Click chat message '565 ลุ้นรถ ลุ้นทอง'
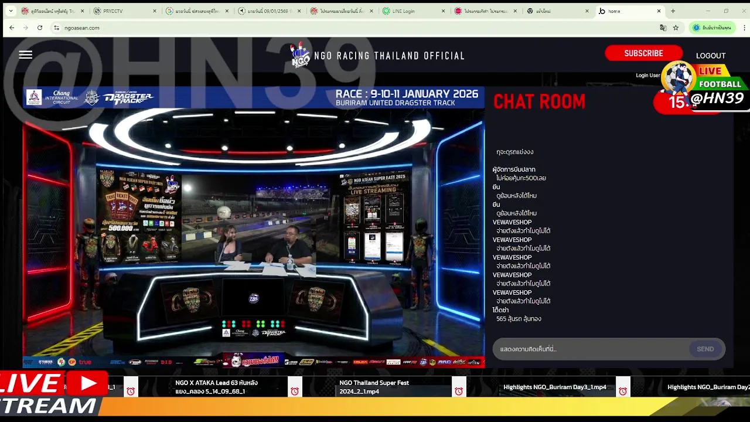Image resolution: width=750 pixels, height=422 pixels. 519,319
